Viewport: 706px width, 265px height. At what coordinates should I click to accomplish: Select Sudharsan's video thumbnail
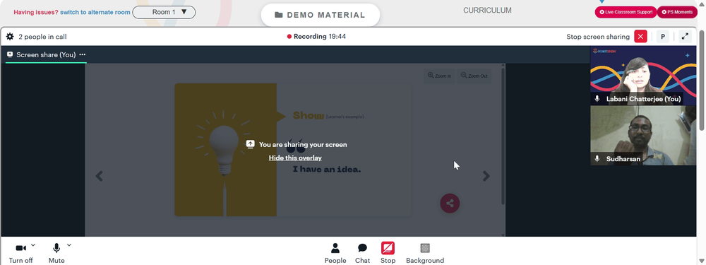643,136
